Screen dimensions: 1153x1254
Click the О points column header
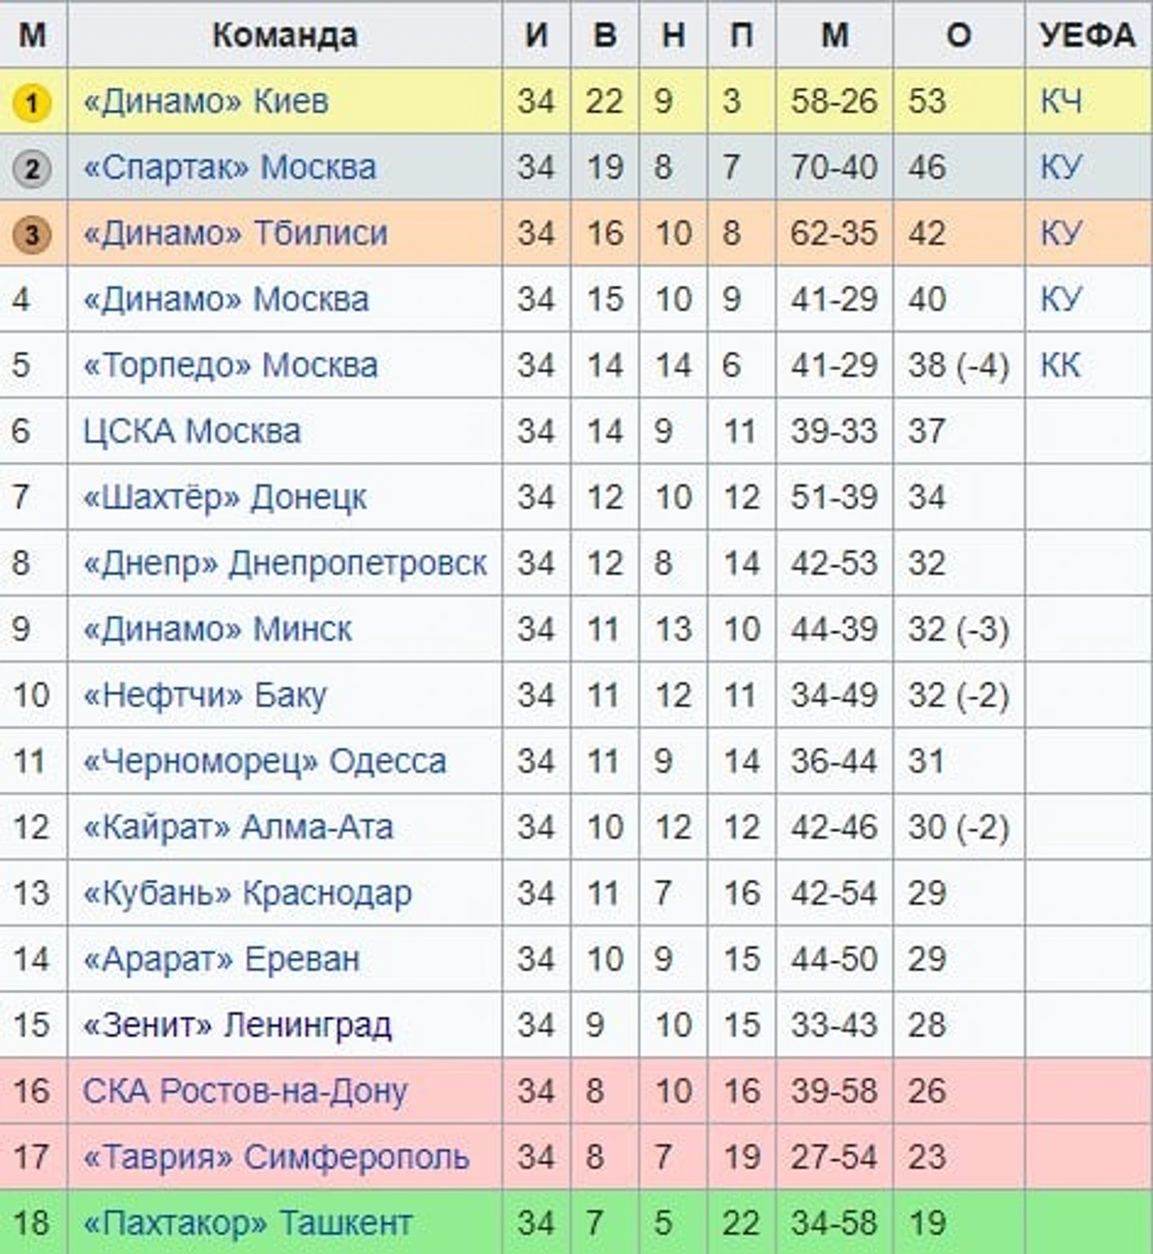point(958,35)
